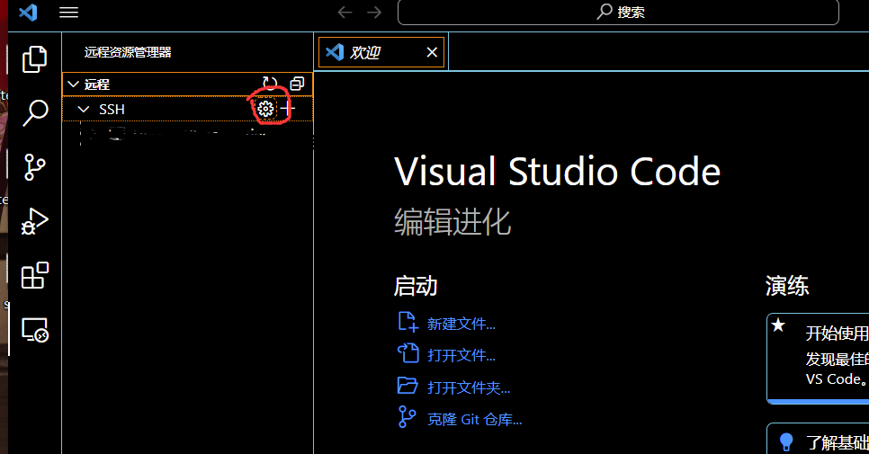Viewport: 869px width, 454px height.
Task: Close the 欢迎 tab
Action: point(432,52)
